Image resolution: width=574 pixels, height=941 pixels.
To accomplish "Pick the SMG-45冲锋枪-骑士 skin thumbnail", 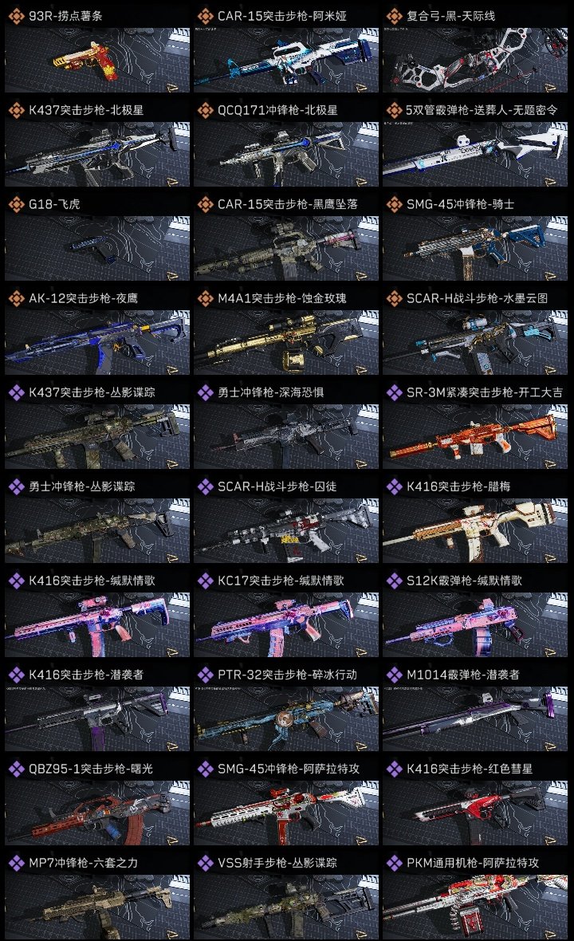I will [475, 249].
